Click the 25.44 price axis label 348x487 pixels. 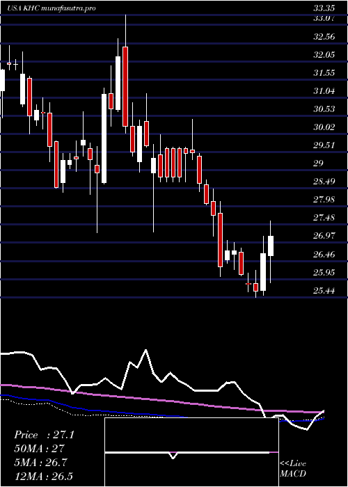click(x=324, y=291)
